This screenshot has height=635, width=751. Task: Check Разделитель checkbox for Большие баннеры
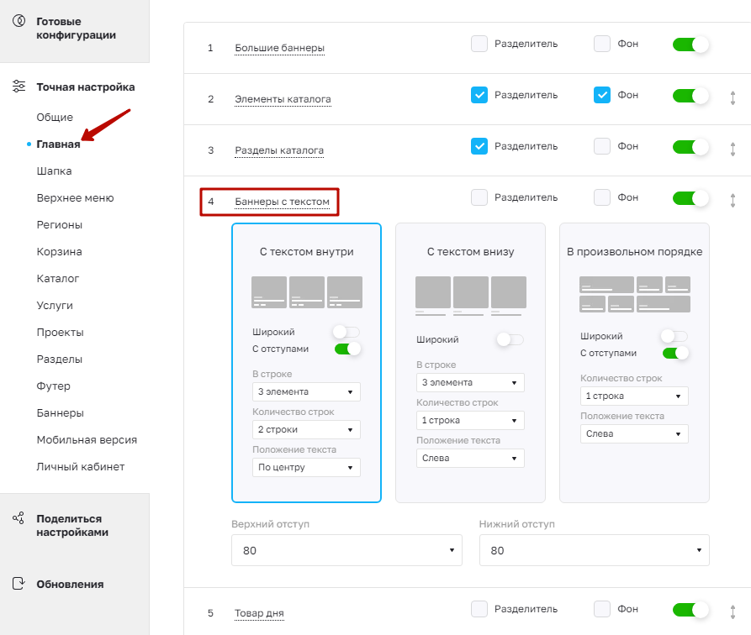point(479,44)
